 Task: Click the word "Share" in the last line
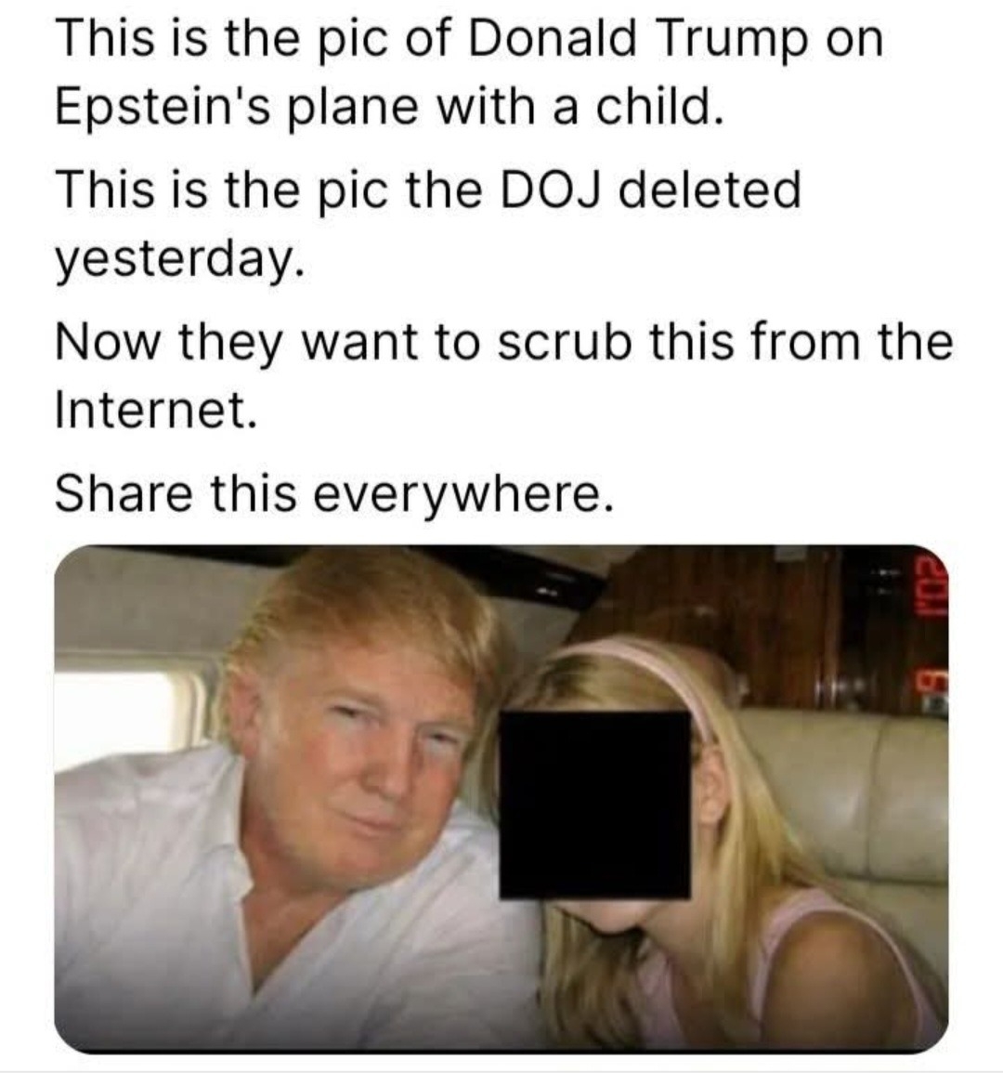(x=124, y=494)
